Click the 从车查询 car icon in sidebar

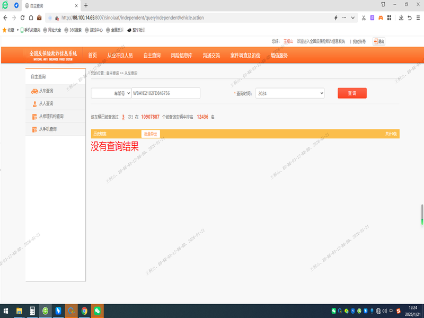(x=34, y=91)
